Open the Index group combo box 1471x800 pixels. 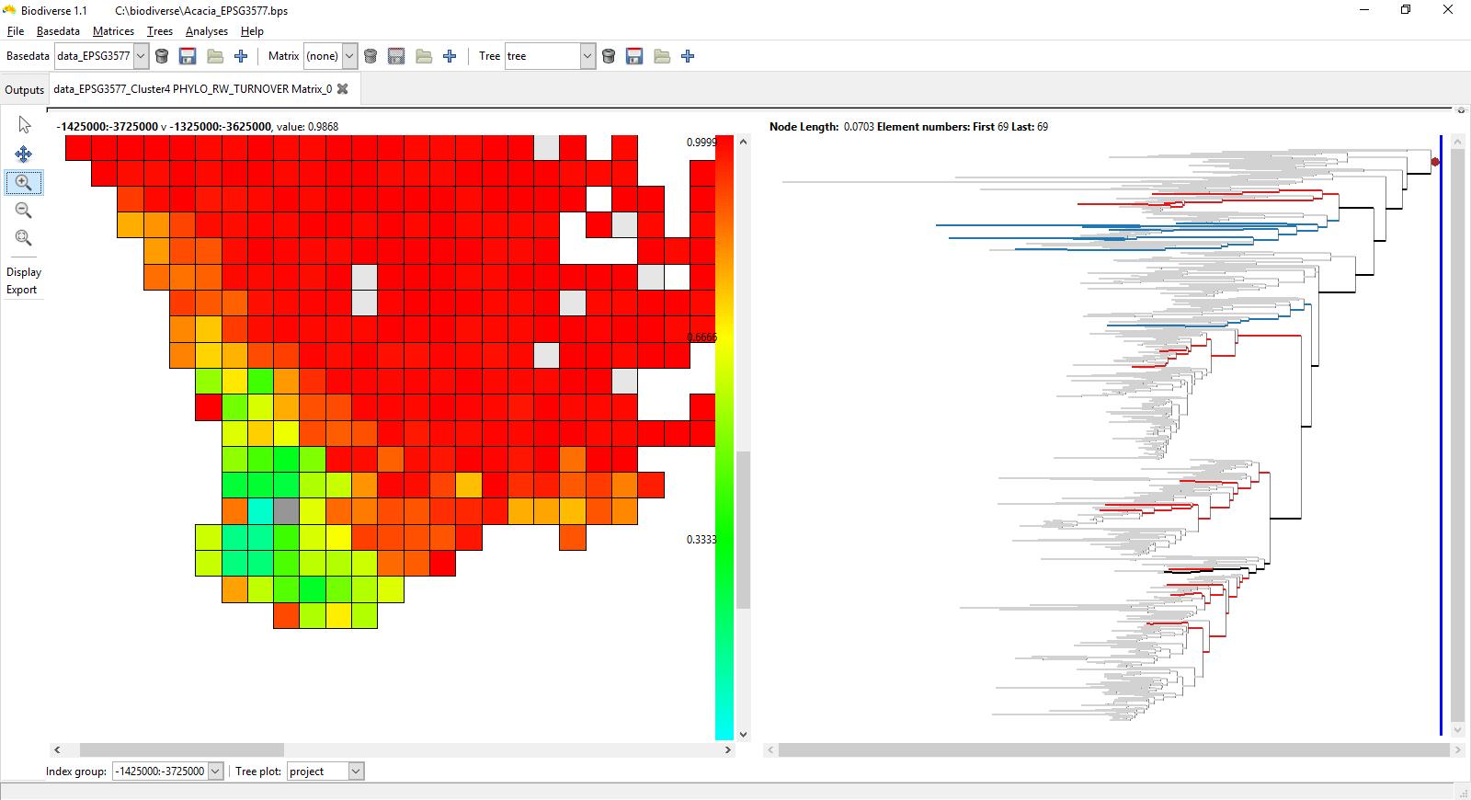215,771
